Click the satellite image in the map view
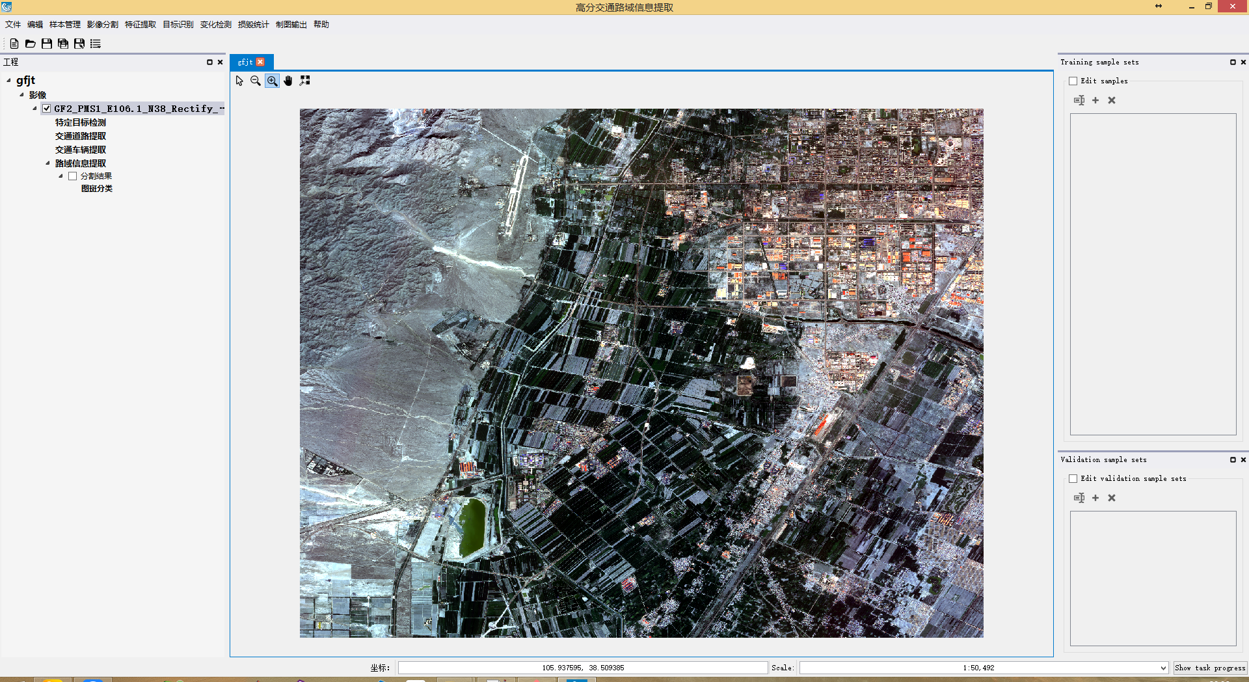The image size is (1249, 682). (641, 373)
